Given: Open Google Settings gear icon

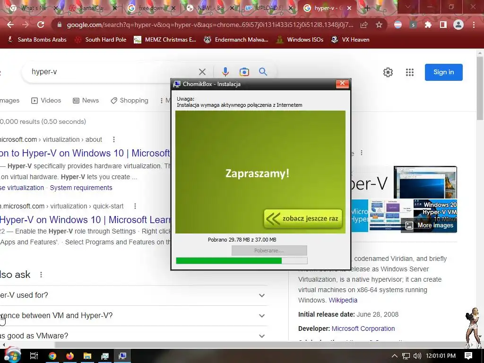Looking at the screenshot, I should point(388,72).
